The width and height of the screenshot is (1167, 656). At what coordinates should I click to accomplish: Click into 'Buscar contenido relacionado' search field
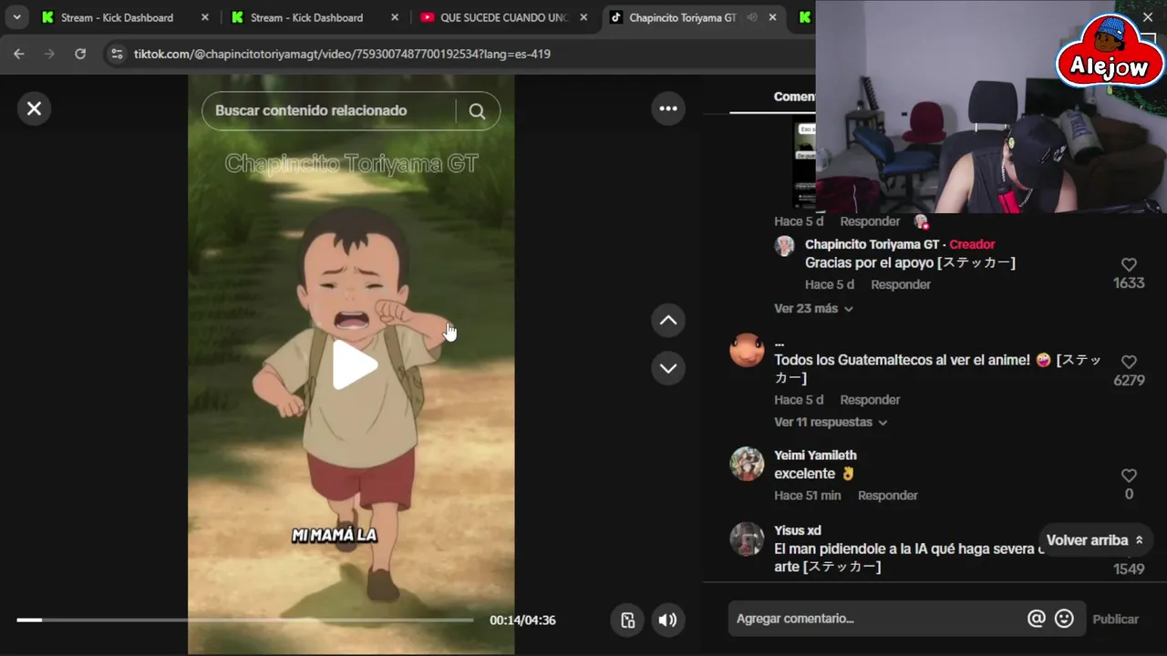click(328, 111)
